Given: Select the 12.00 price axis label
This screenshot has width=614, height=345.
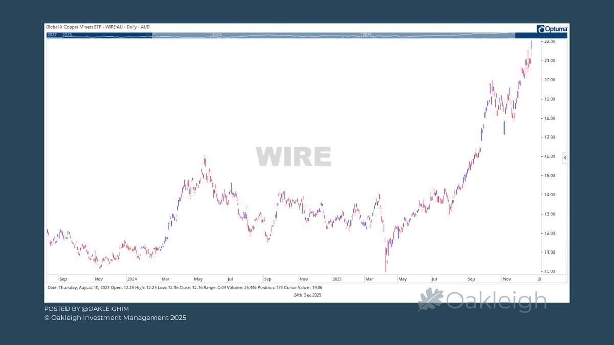Looking at the screenshot, I should [x=550, y=234].
